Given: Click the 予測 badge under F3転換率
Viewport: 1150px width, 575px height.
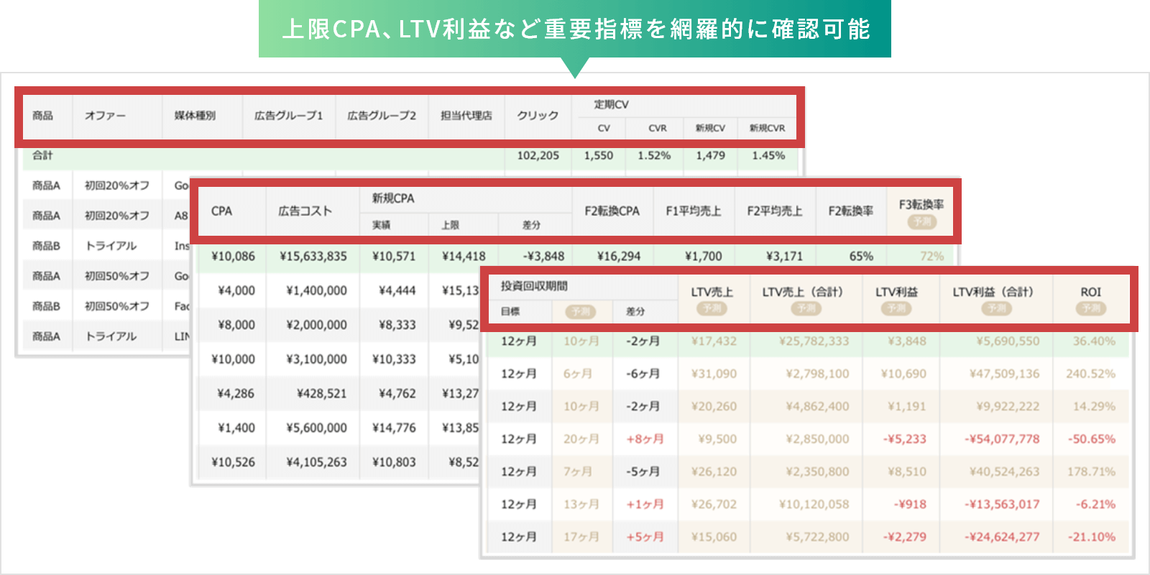Looking at the screenshot, I should (x=921, y=221).
